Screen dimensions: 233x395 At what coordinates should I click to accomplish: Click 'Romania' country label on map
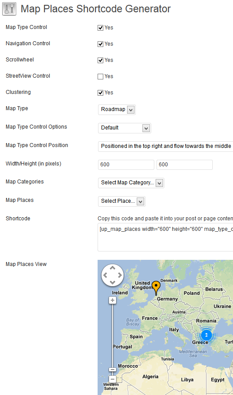point(206,321)
